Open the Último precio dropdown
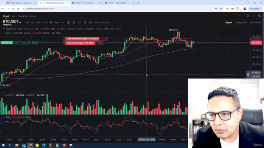 (x=102, y=23)
